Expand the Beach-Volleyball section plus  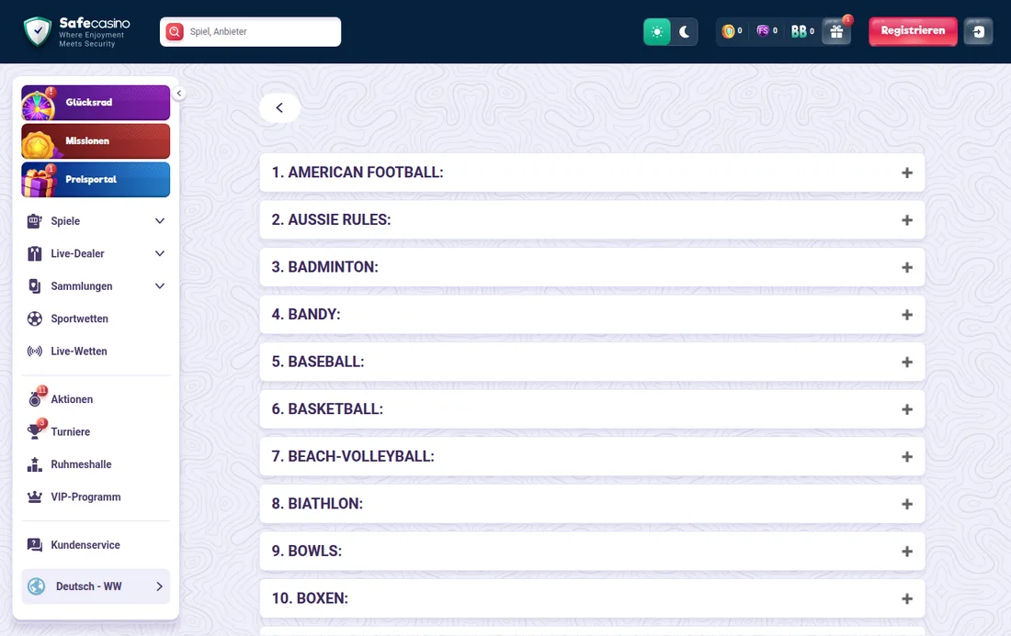[907, 456]
